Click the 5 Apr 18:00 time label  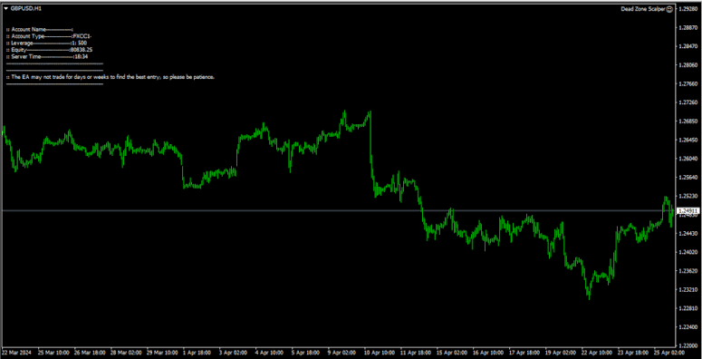tap(307, 353)
